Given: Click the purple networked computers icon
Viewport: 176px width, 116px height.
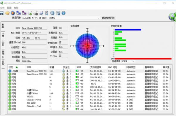Looking at the screenshot, I should [x=24, y=13].
